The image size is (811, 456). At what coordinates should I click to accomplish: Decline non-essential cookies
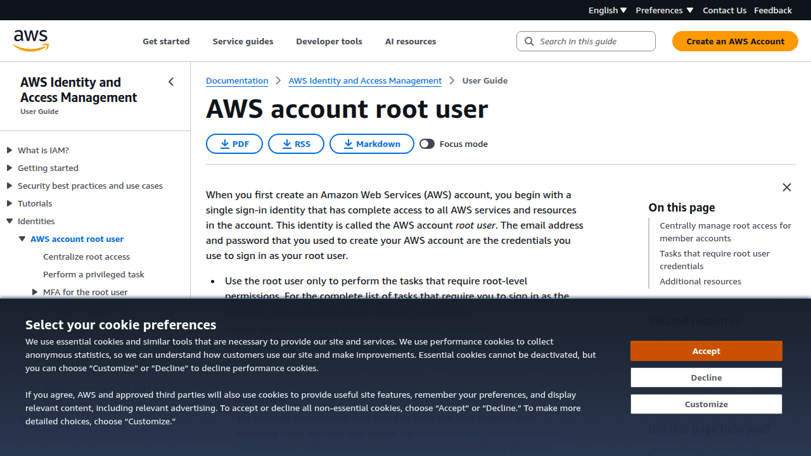click(706, 377)
